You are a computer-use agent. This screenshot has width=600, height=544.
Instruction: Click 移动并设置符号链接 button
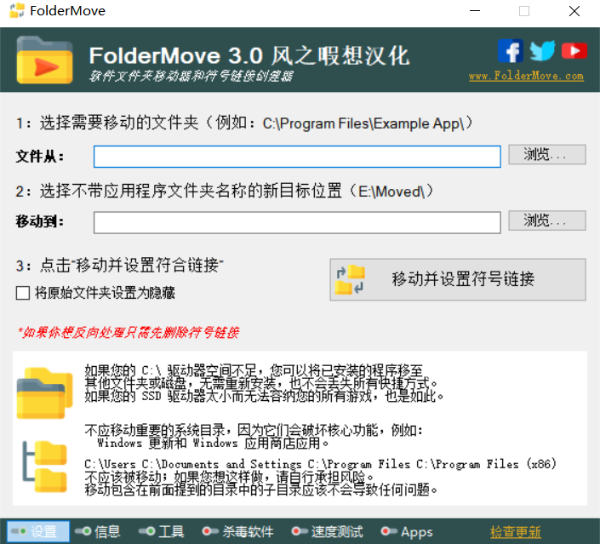pos(458,279)
